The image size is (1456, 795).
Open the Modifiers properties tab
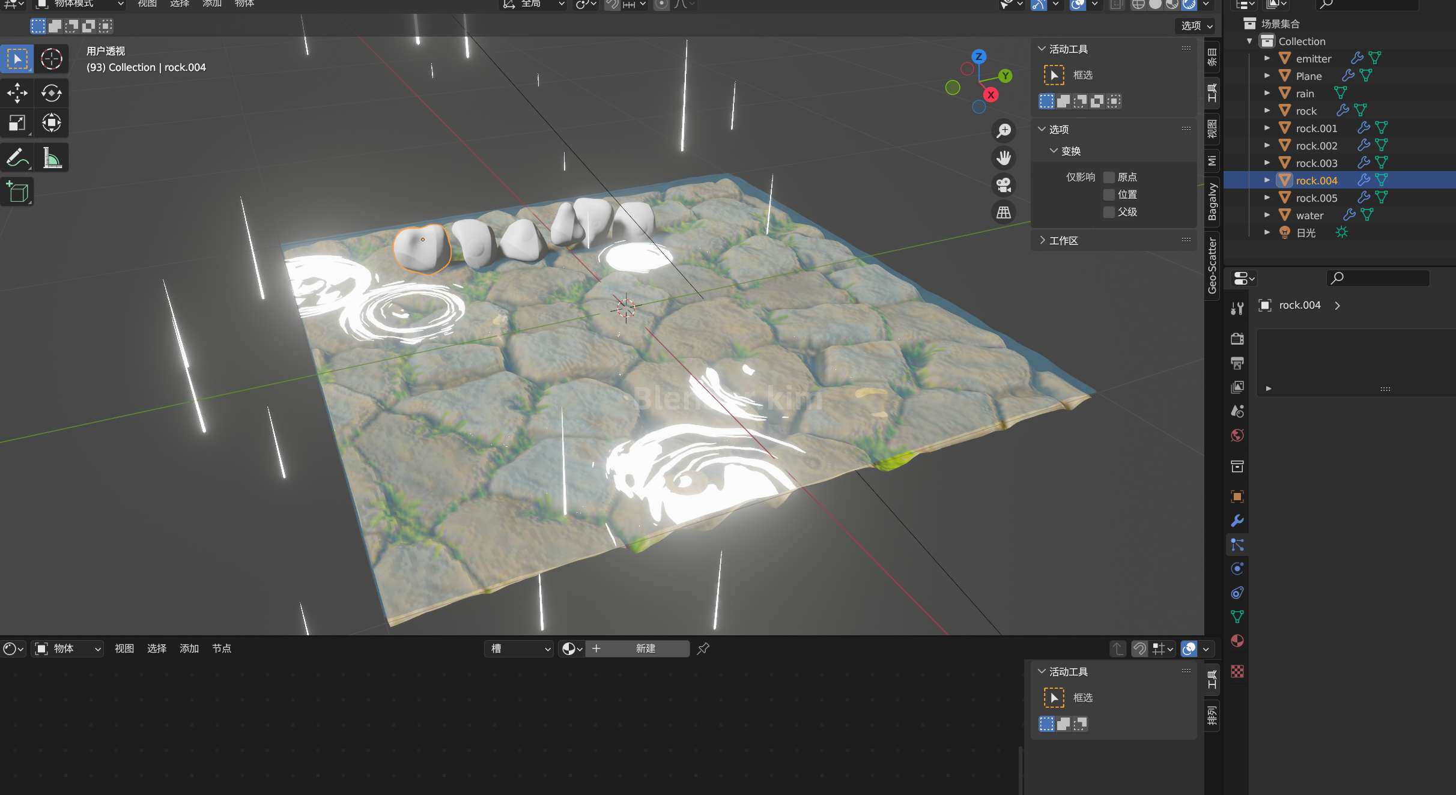(x=1237, y=521)
